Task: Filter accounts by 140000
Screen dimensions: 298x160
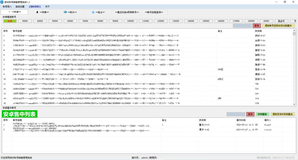Action: (191, 21)
